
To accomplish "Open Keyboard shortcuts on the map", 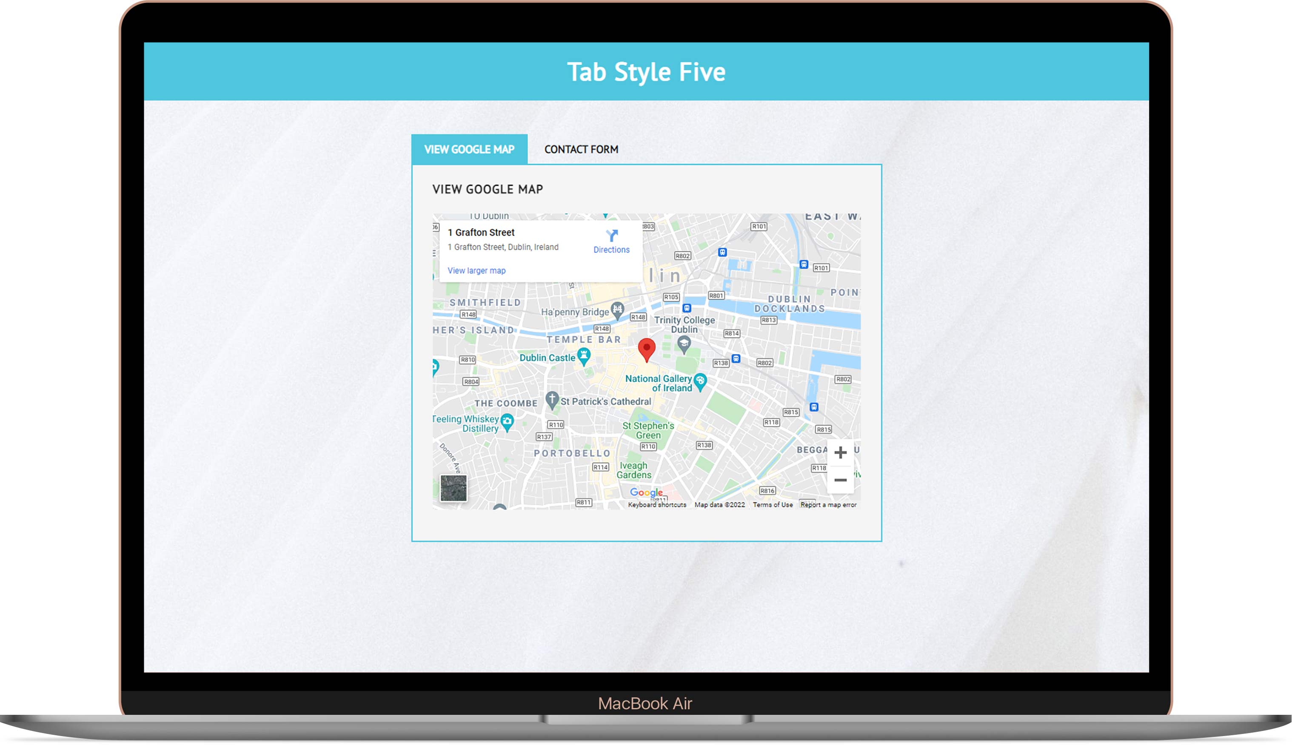I will [x=657, y=504].
